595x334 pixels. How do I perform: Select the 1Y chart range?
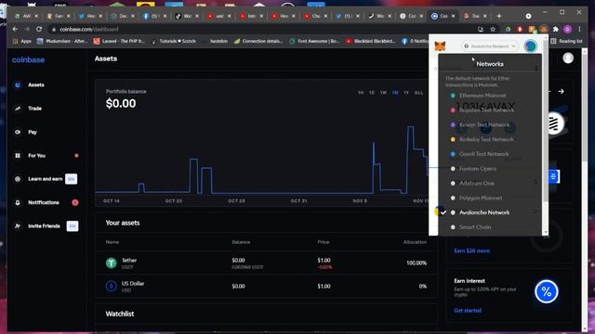click(x=406, y=93)
